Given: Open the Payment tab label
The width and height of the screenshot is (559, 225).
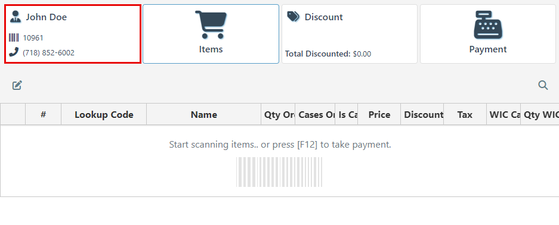Looking at the screenshot, I should tap(487, 49).
